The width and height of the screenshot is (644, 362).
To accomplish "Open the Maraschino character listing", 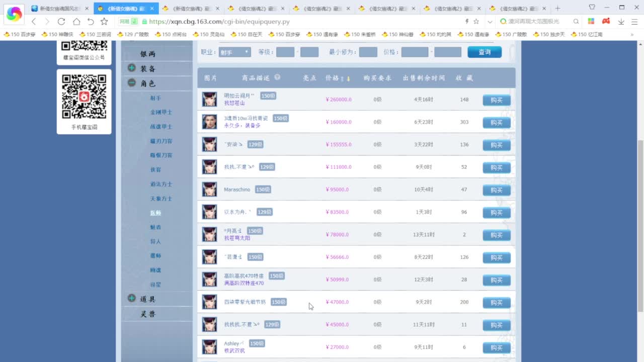I will [237, 190].
